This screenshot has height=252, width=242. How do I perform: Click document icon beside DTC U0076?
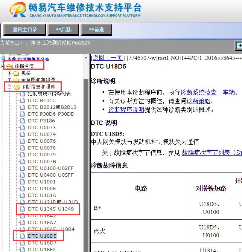[23, 141]
